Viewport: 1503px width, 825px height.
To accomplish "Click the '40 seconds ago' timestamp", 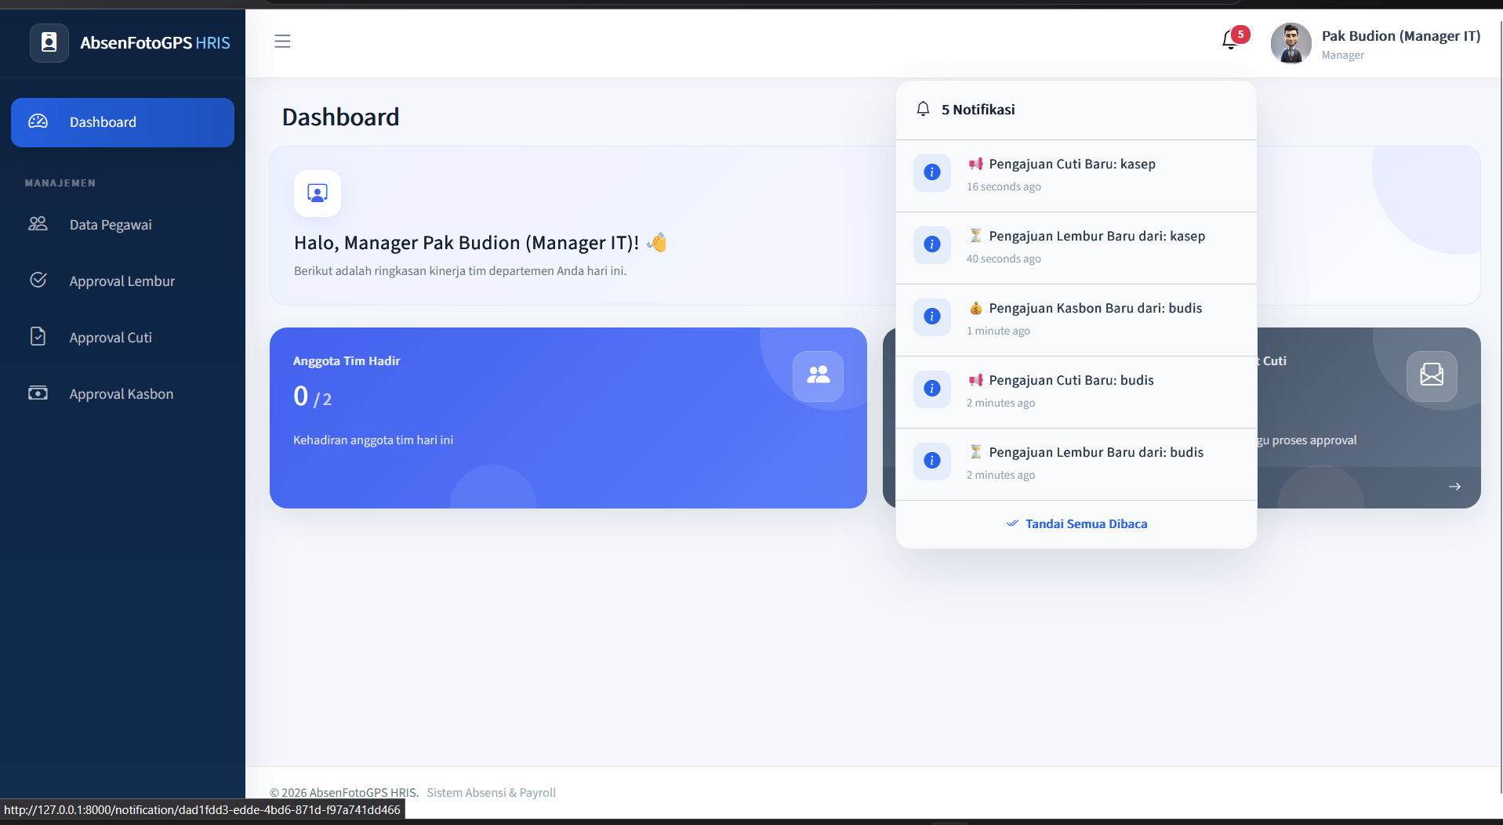I will 1004,259.
